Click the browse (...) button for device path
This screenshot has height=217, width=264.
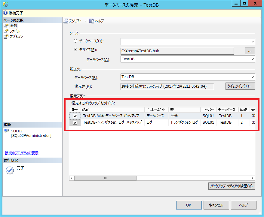coord(250,51)
